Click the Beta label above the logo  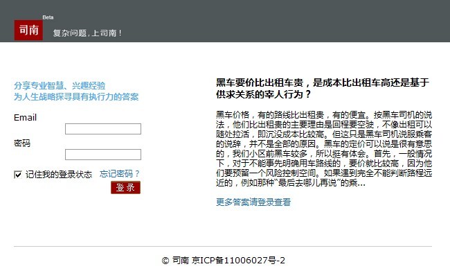point(48,17)
